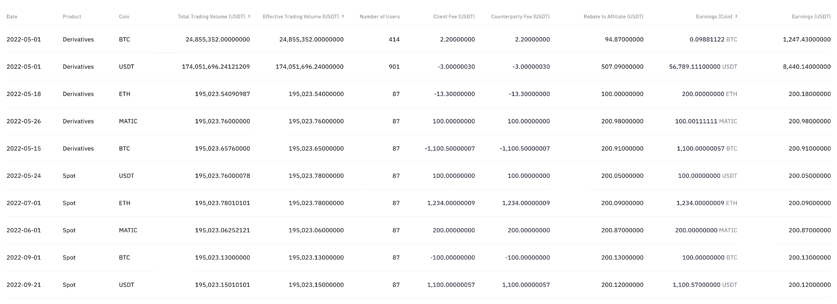The width and height of the screenshot is (837, 304).
Task: Click the Client Fee (USDT) header
Action: coord(454,17)
